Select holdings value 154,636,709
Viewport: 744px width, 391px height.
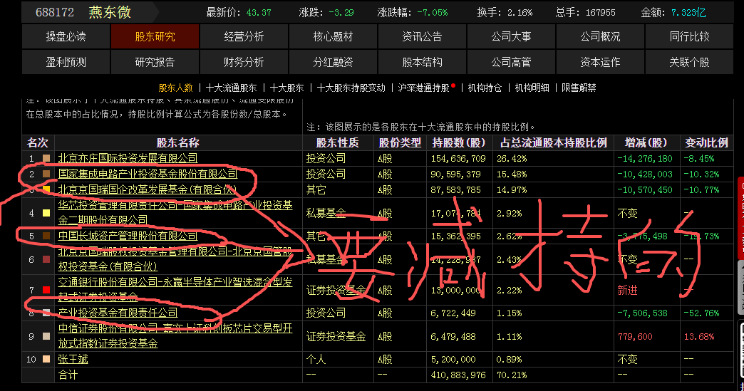tap(458, 158)
